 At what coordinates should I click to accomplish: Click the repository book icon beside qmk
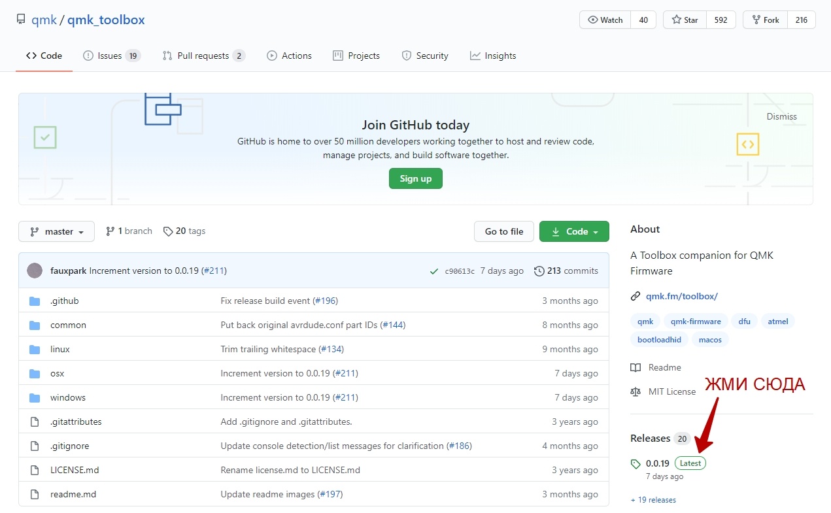pyautogui.click(x=22, y=20)
